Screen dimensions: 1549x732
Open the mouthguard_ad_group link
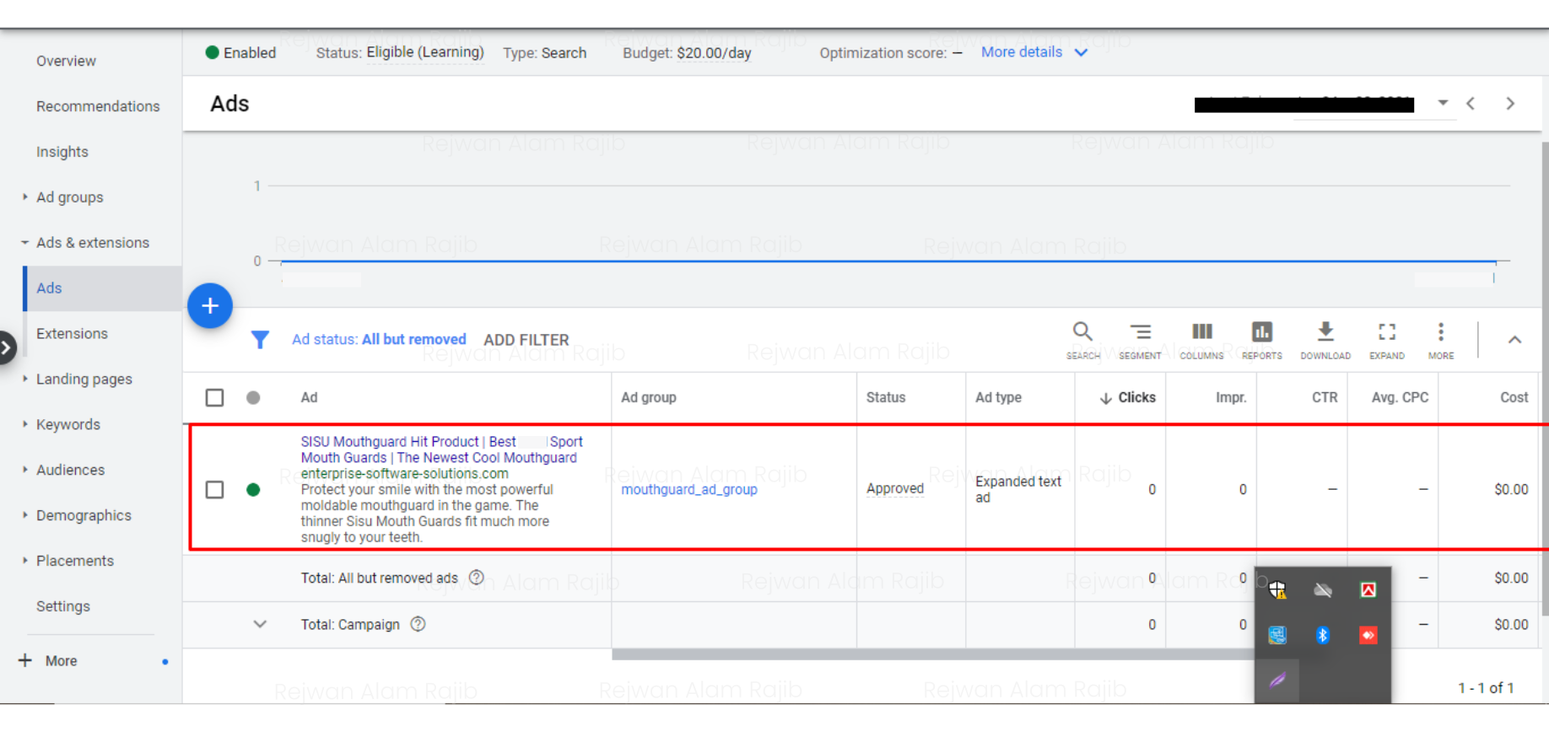(x=688, y=490)
